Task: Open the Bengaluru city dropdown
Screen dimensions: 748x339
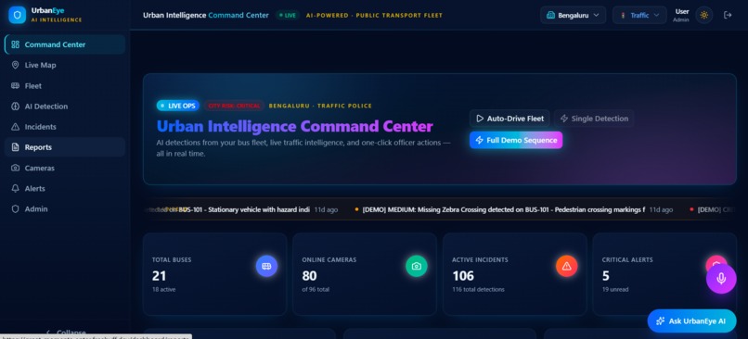Action: (x=573, y=15)
